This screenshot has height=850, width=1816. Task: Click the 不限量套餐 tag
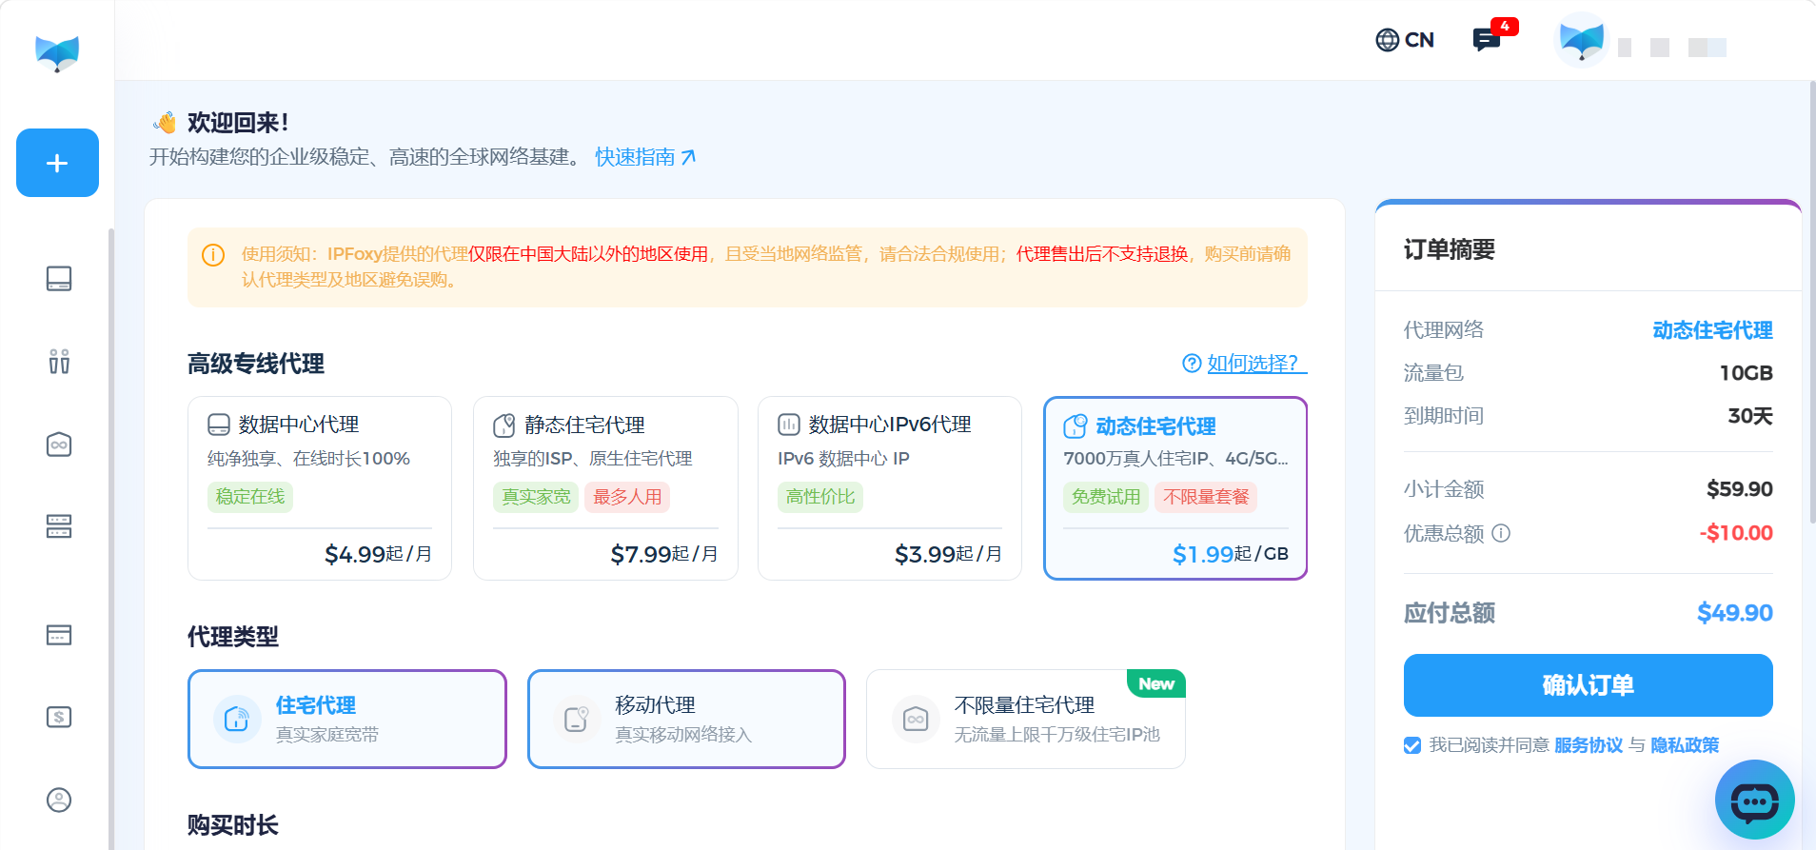click(x=1206, y=497)
